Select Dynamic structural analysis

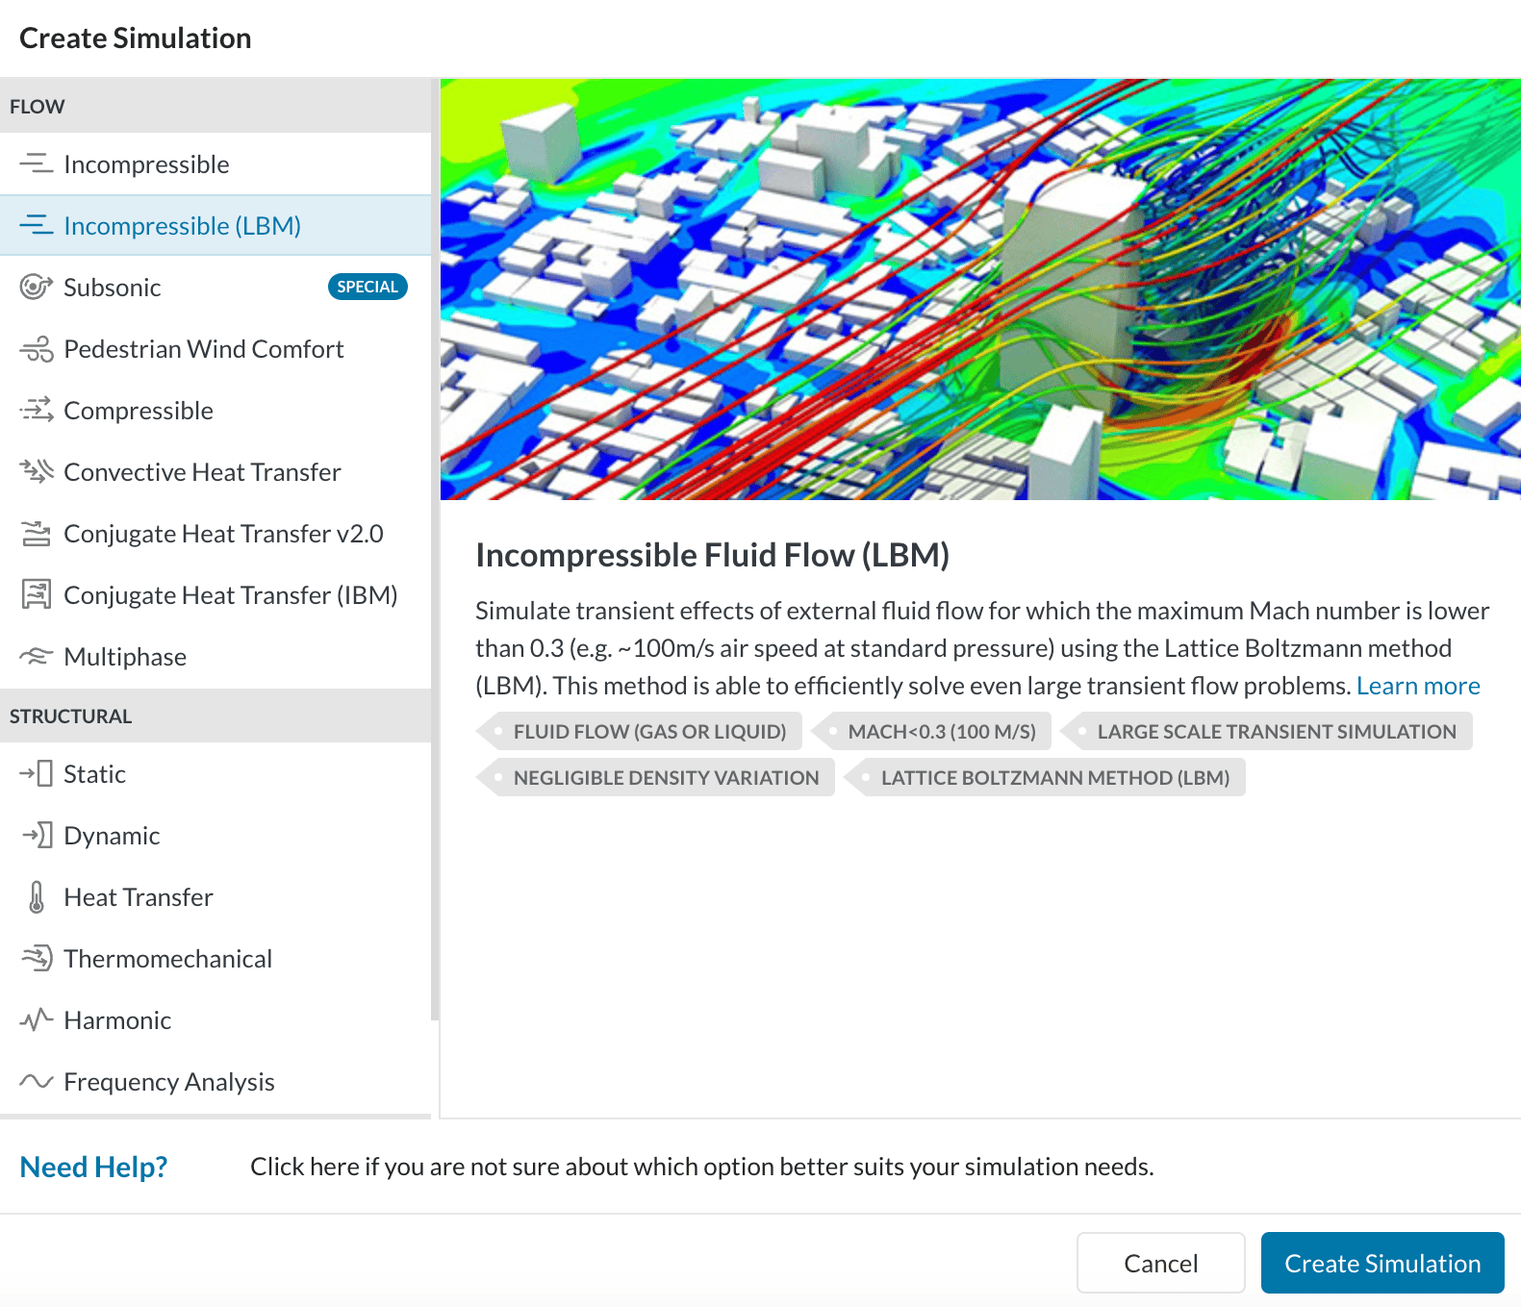(215, 836)
